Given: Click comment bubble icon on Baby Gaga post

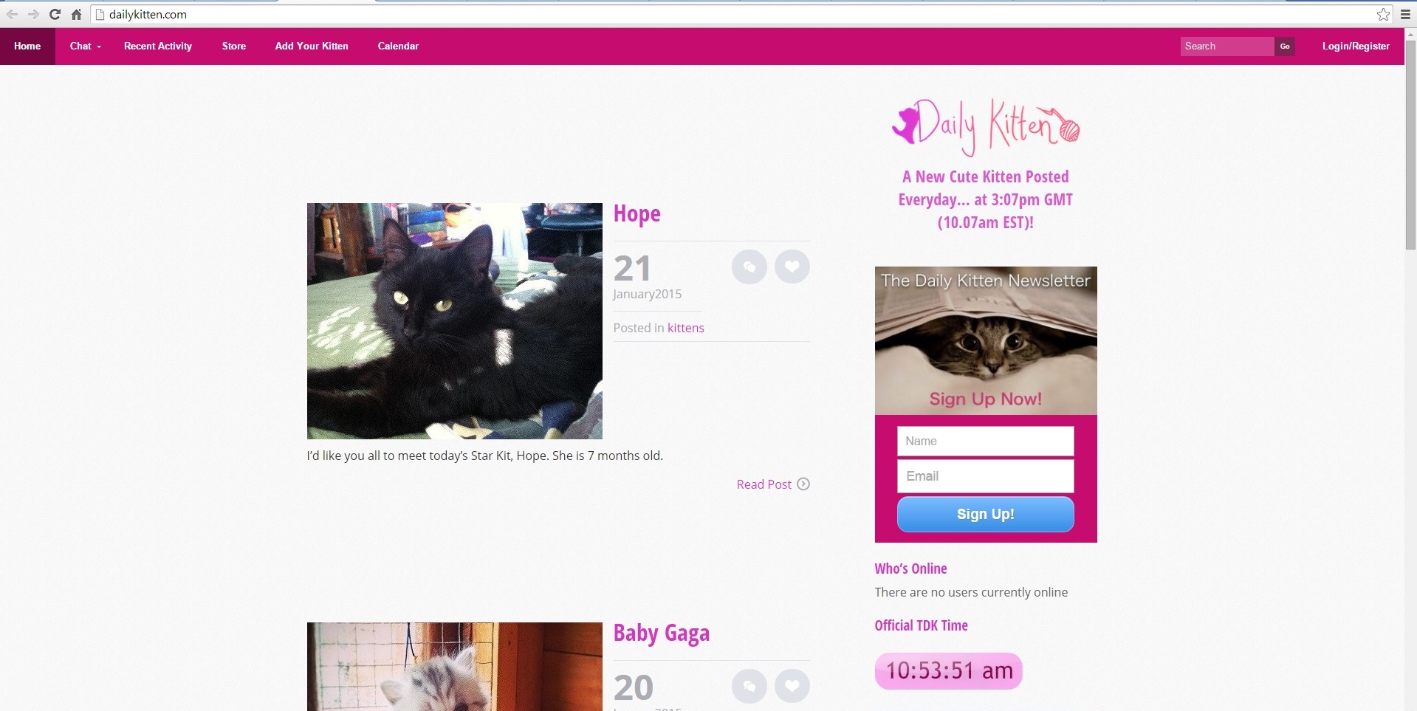Looking at the screenshot, I should point(749,686).
